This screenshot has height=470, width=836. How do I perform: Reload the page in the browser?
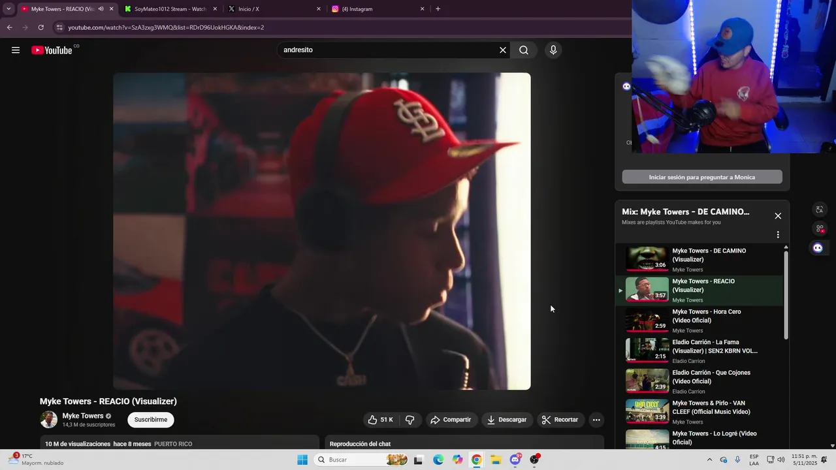(x=40, y=27)
